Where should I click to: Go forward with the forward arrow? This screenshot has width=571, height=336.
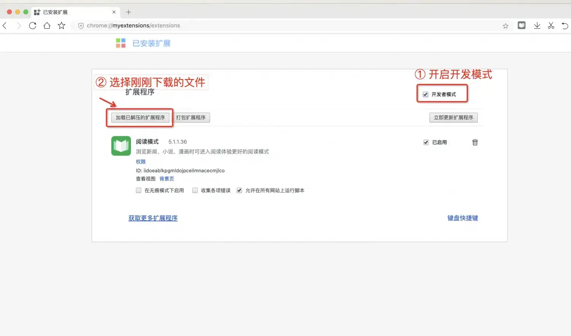(19, 25)
